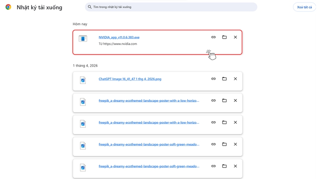This screenshot has height=179, width=319.
Task: Copy the link icon for the ChatGPT Image png
Action: 213,79
